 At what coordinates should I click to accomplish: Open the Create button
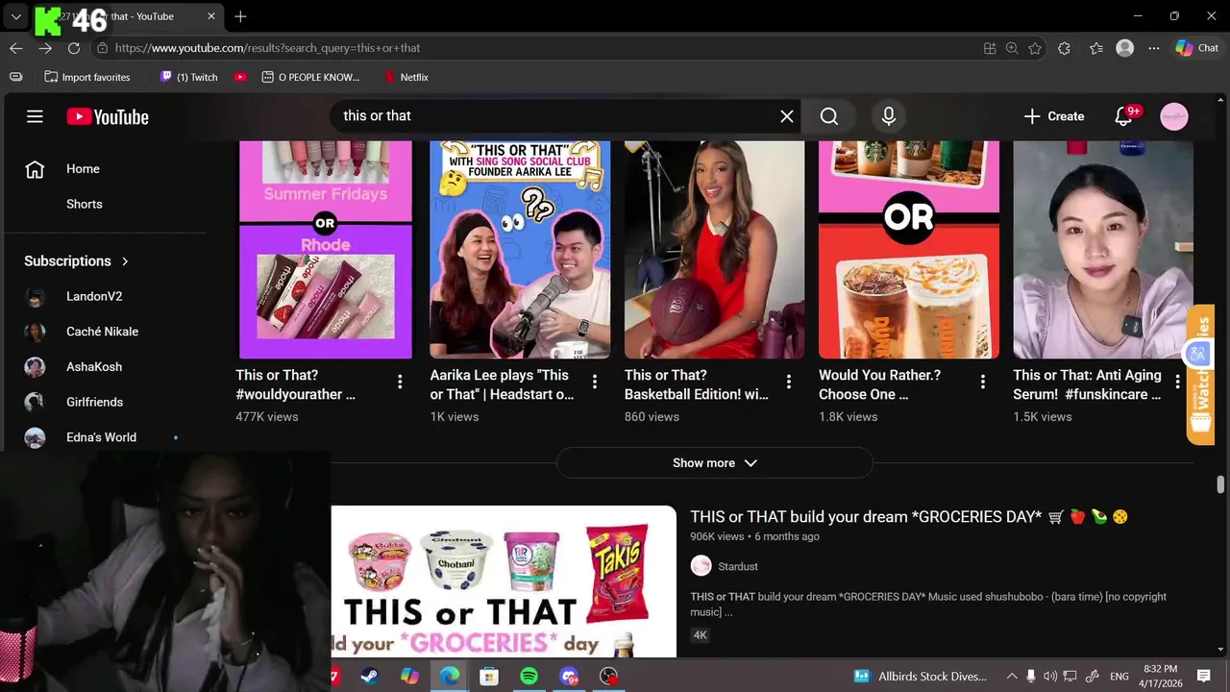(x=1054, y=116)
